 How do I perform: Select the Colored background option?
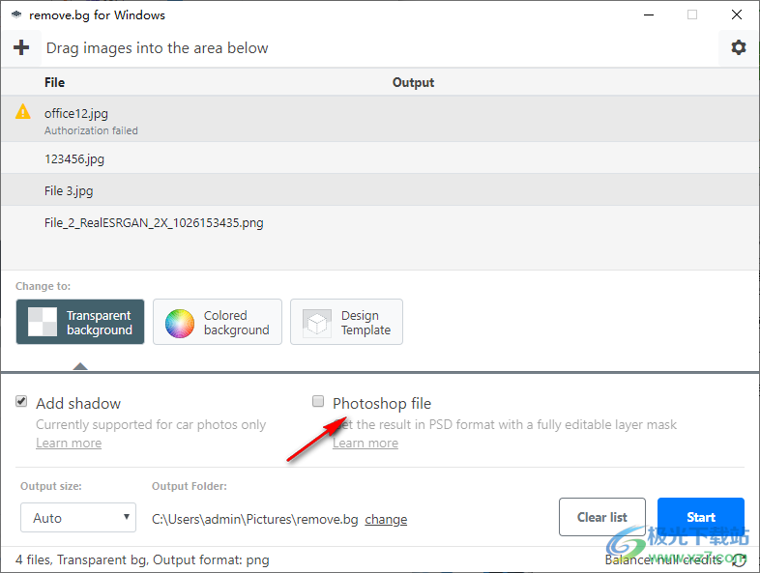[218, 323]
